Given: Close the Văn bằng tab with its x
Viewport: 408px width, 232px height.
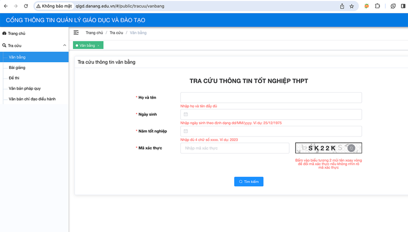Looking at the screenshot, I should click(x=98, y=45).
